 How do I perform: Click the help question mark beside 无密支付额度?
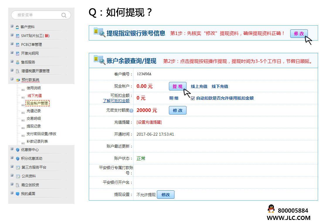[131, 111]
